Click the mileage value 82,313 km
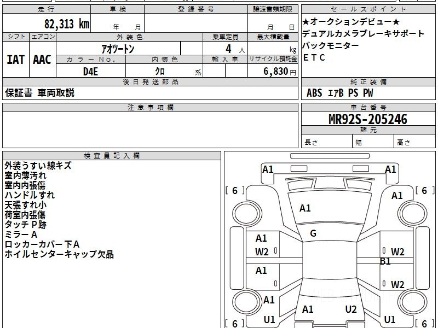Image resolution: width=438 pixels, height=328 pixels. pyautogui.click(x=66, y=24)
